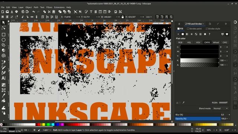Screen dimensions: 238x134
Task: Select the Dropper color picker tool
Action: [x=3, y=95]
